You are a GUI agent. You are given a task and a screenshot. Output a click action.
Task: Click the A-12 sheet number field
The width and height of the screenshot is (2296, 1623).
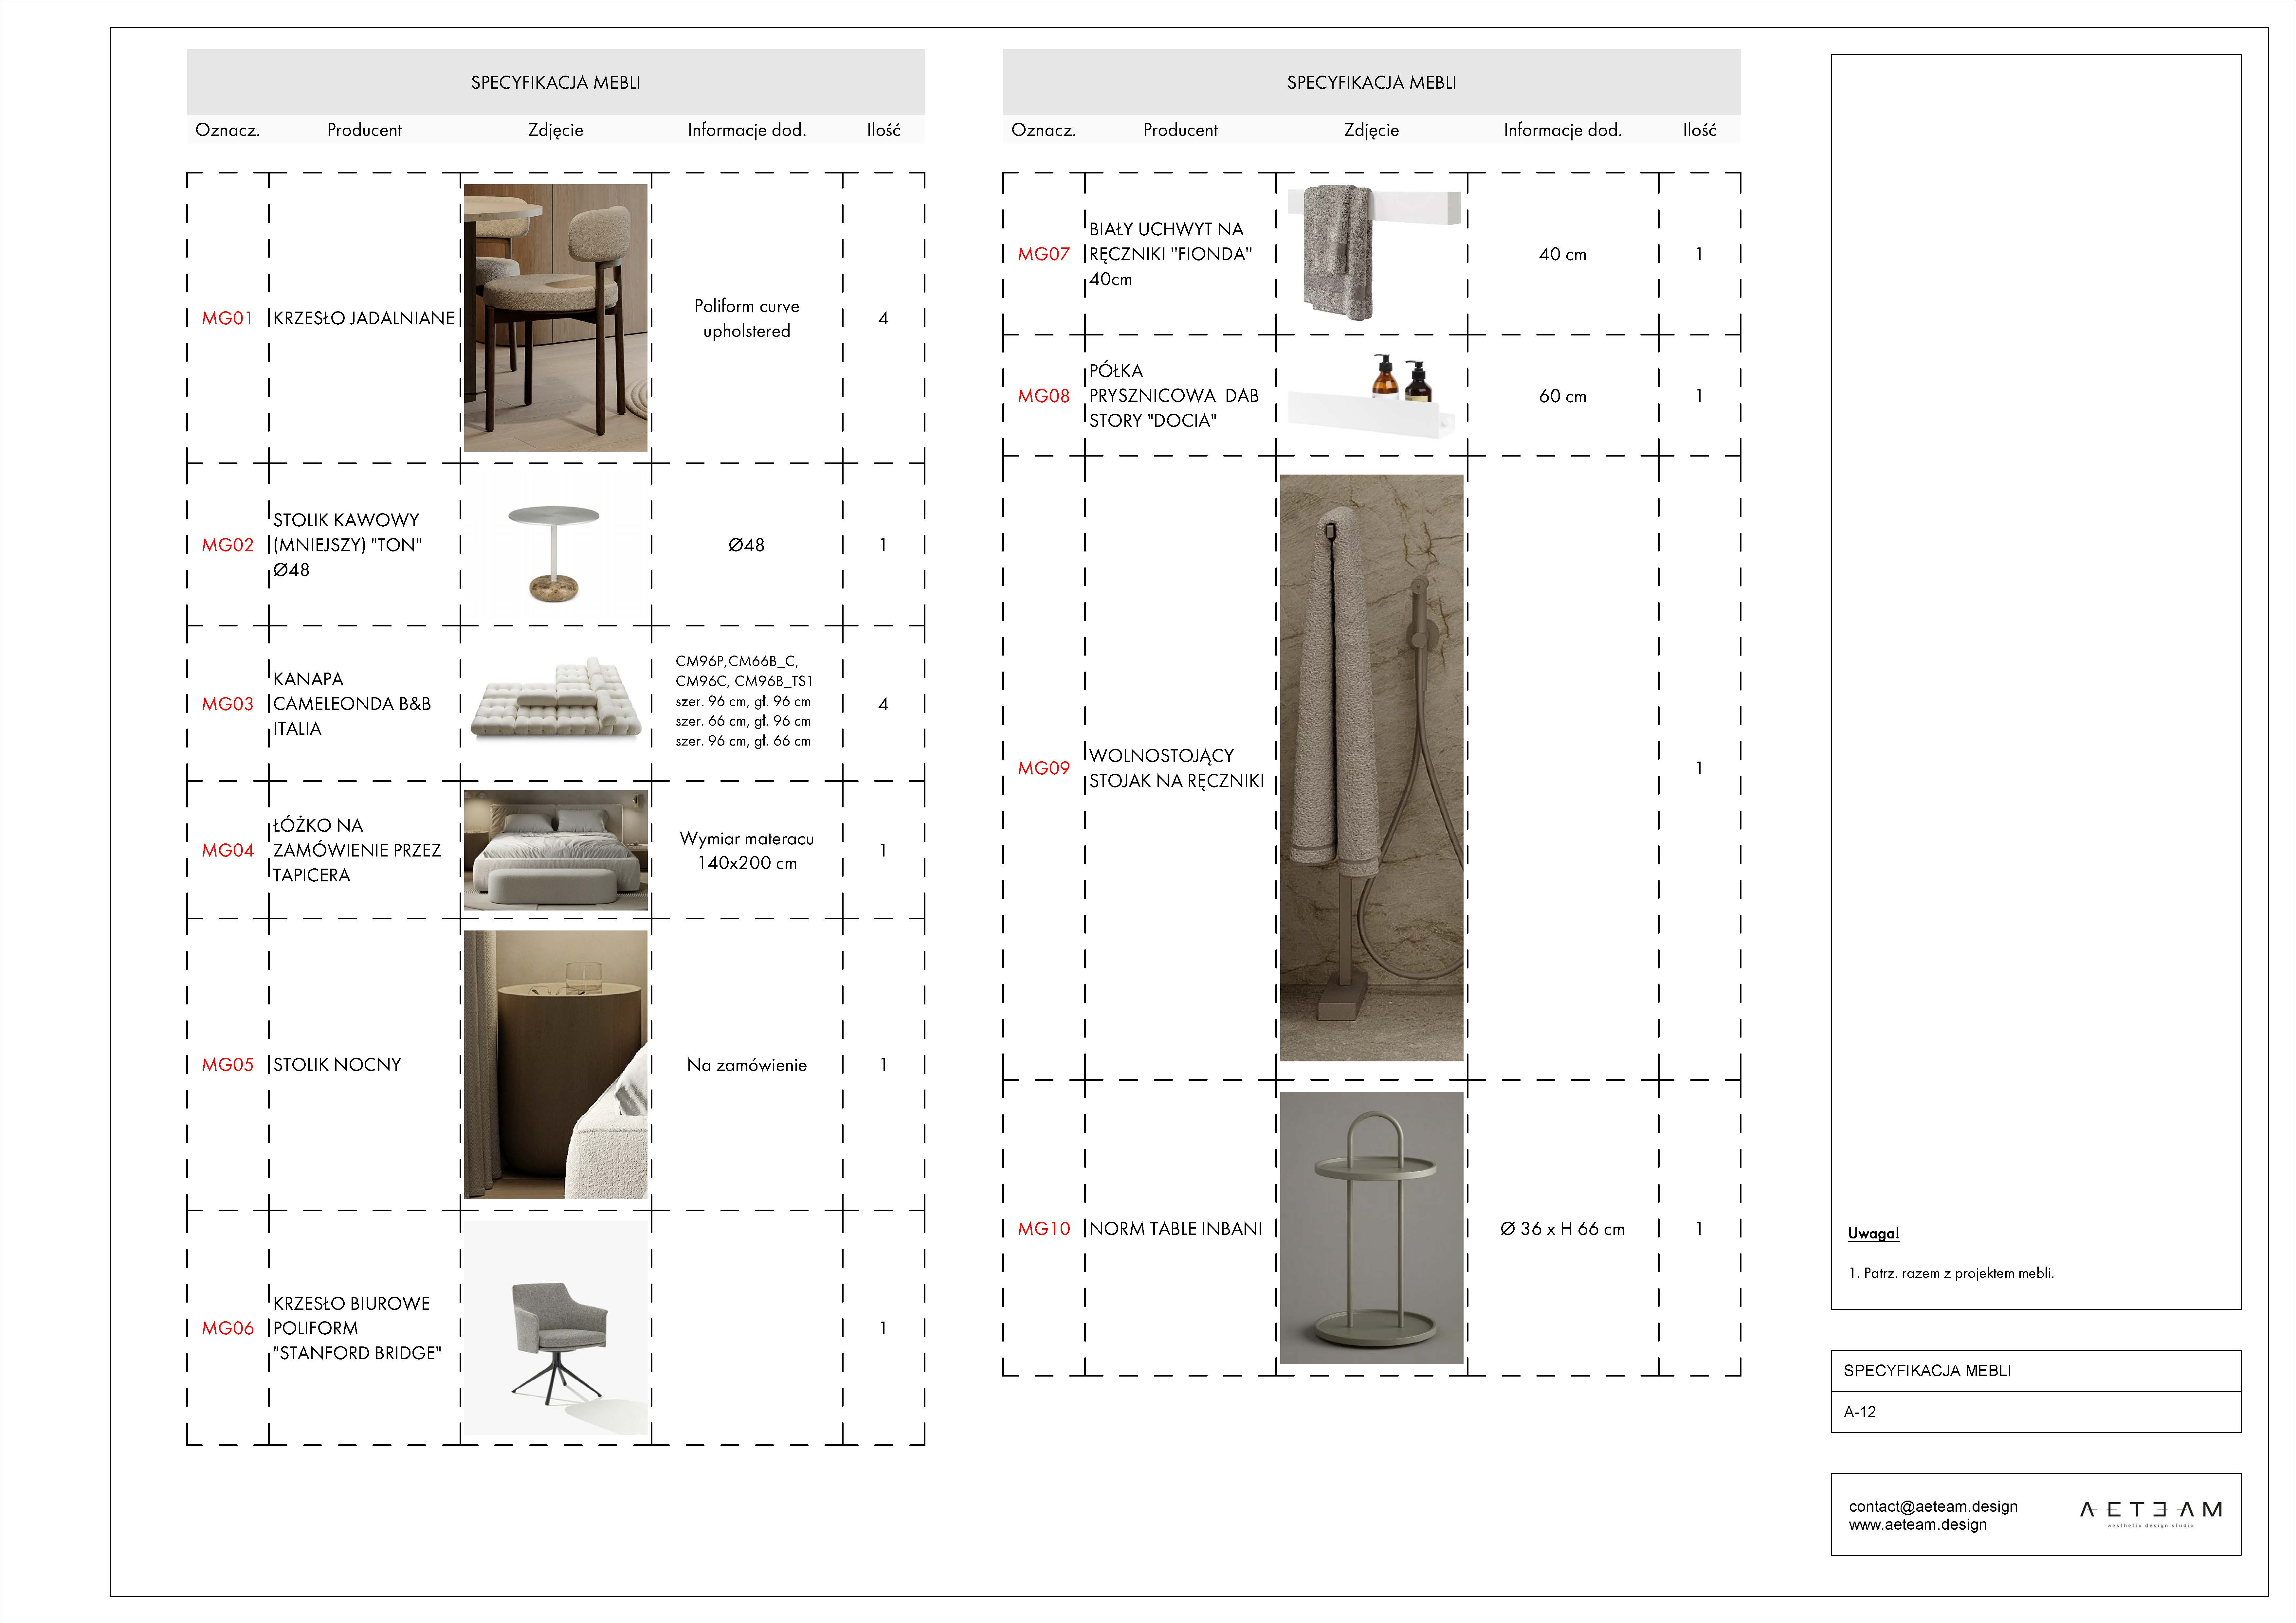pos(1860,1412)
